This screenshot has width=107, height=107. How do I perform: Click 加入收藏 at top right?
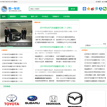pyautogui.click(x=104, y=2)
